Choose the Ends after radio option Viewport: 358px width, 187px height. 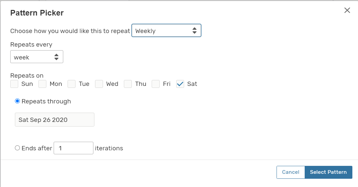click(18, 148)
